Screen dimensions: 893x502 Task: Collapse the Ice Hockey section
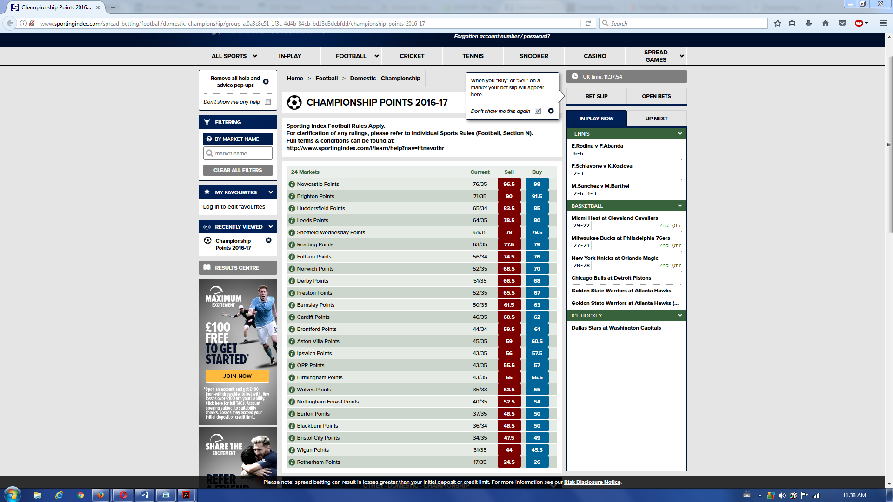[680, 316]
